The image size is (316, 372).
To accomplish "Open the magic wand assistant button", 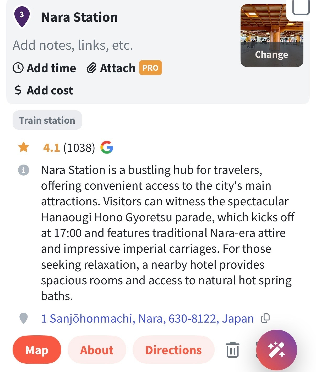I will coord(276,350).
